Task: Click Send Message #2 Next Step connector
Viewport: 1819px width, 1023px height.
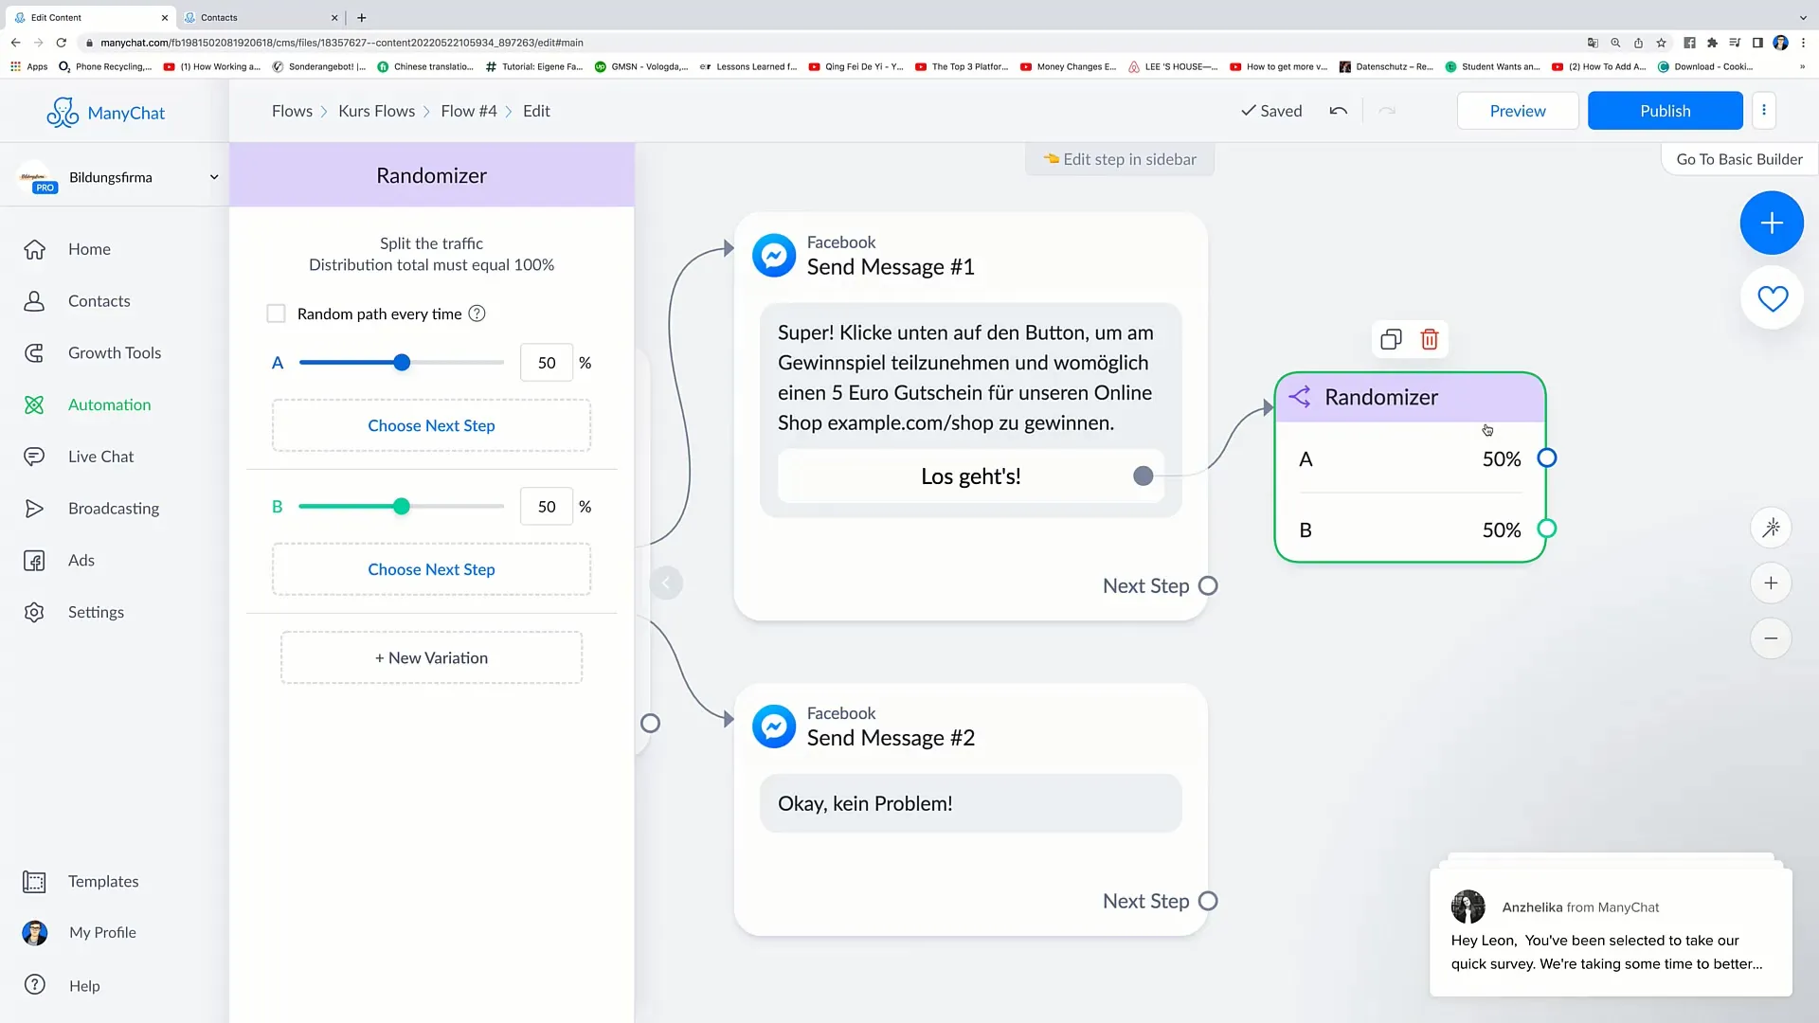Action: pyautogui.click(x=1208, y=902)
